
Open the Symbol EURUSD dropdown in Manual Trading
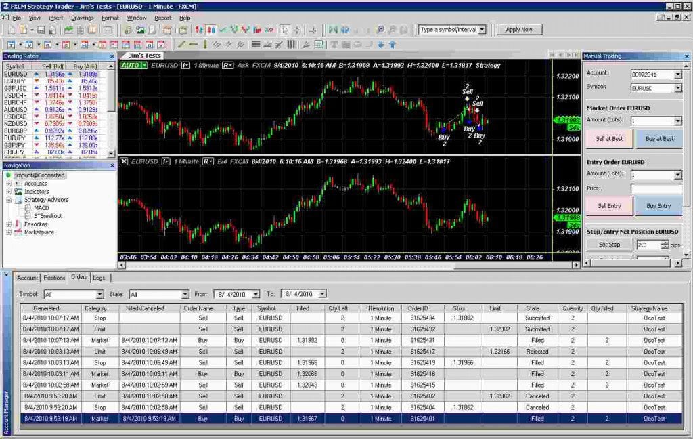[x=678, y=89]
